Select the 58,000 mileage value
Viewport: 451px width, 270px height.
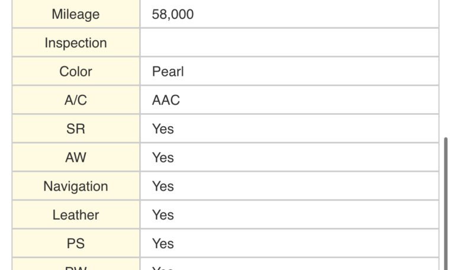pyautogui.click(x=172, y=14)
